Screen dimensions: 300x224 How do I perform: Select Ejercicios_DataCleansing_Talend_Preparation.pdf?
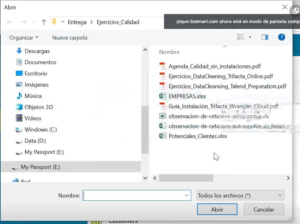pyautogui.click(x=227, y=86)
